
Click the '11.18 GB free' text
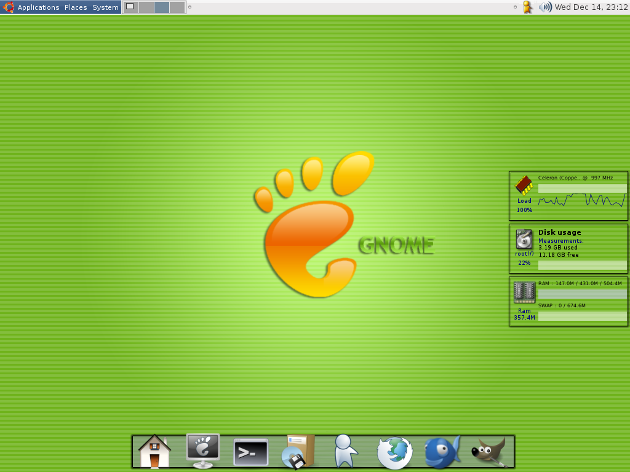coord(559,255)
